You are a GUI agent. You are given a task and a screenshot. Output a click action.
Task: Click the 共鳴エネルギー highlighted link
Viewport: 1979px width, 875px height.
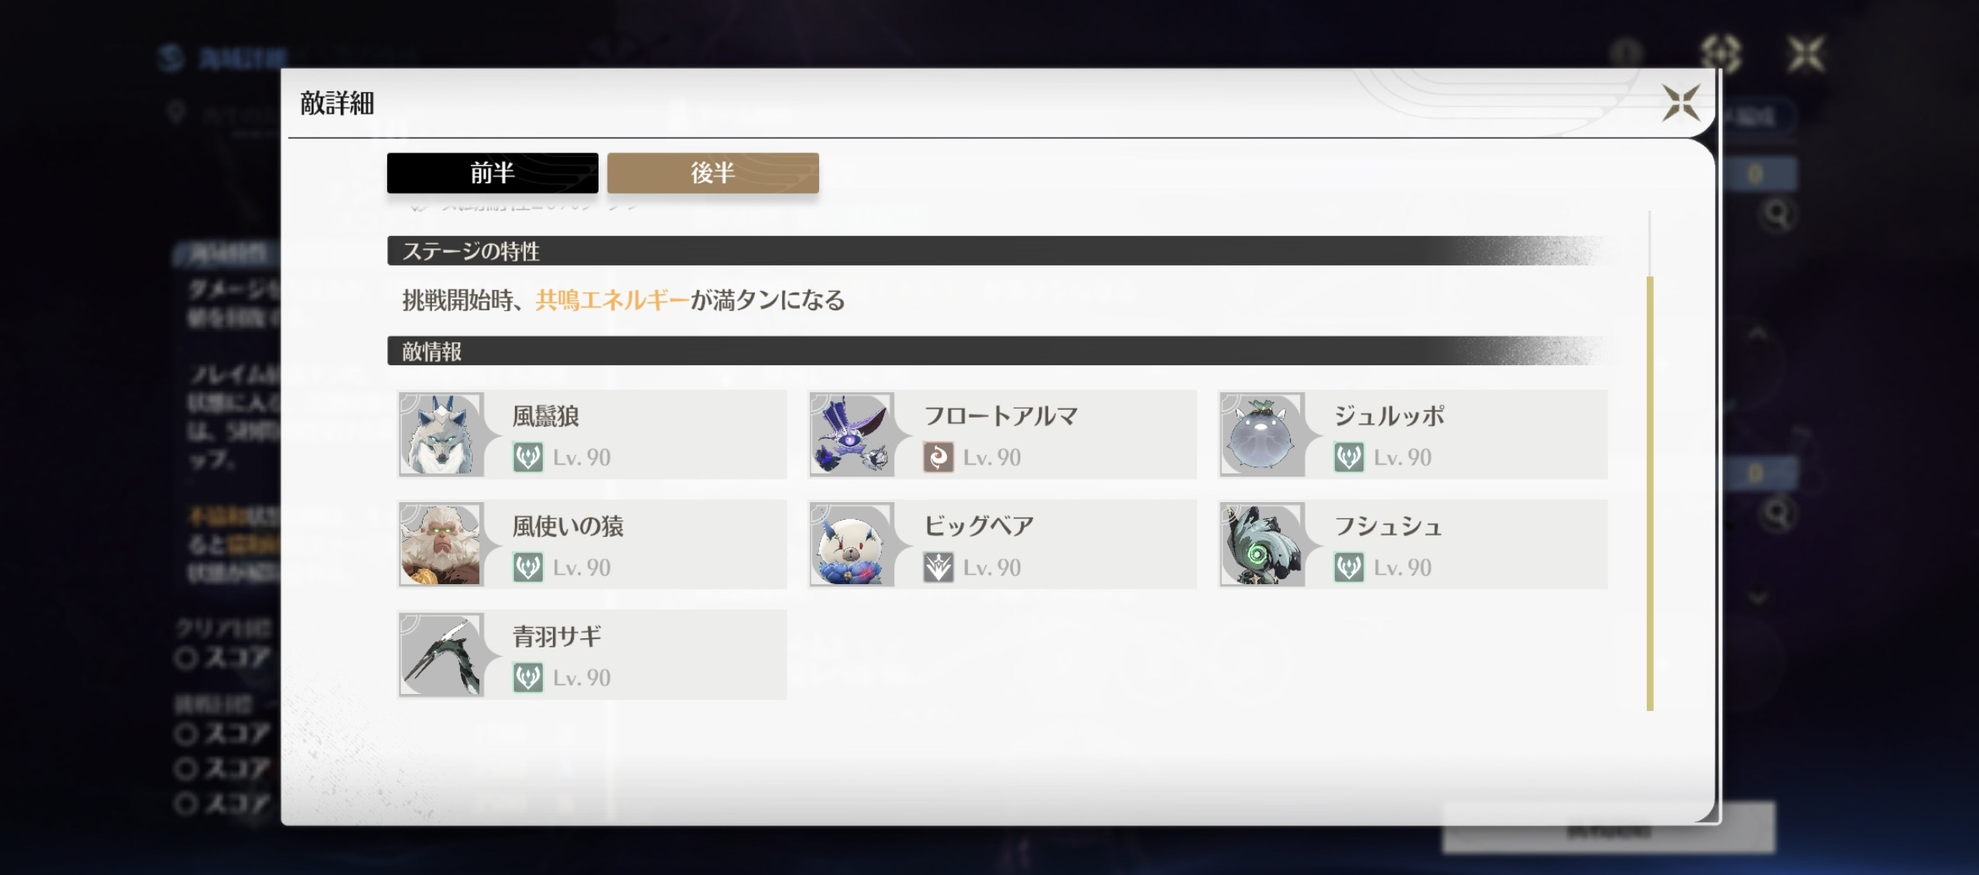[612, 300]
